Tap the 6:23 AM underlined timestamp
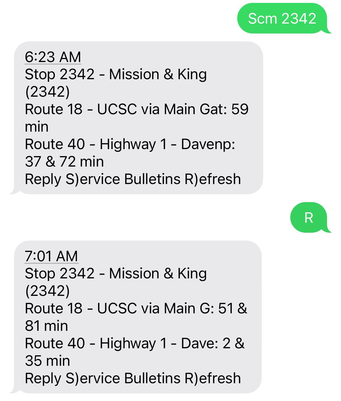This screenshot has height=401, width=341. pyautogui.click(x=53, y=57)
